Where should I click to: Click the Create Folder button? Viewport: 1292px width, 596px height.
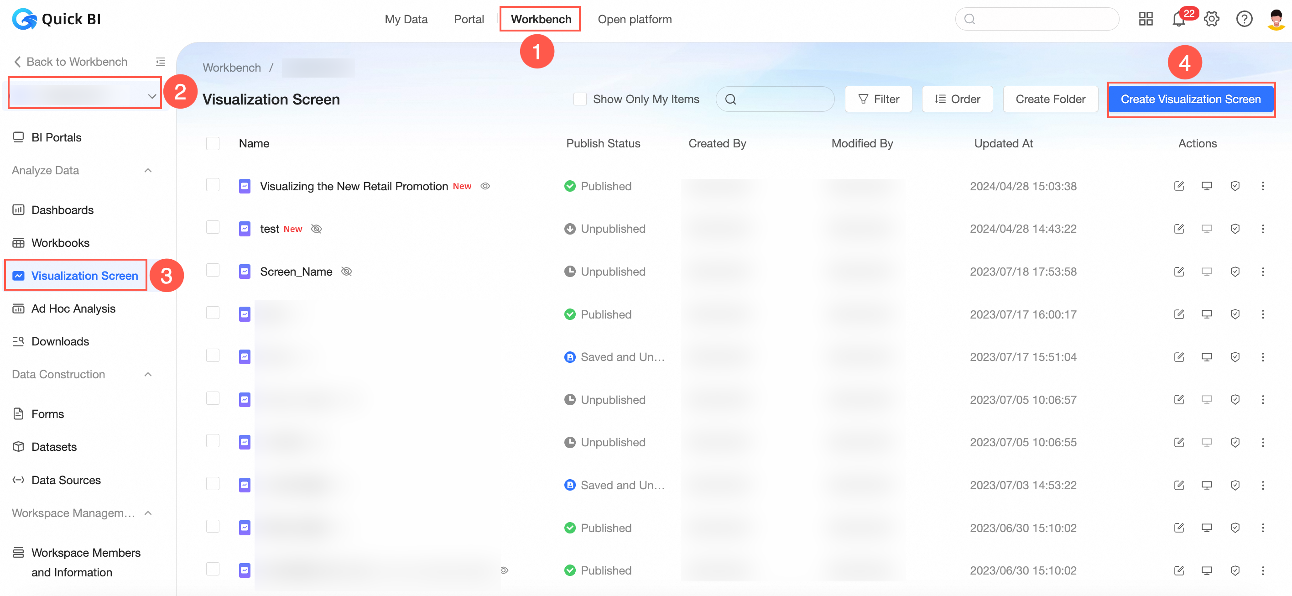point(1050,99)
